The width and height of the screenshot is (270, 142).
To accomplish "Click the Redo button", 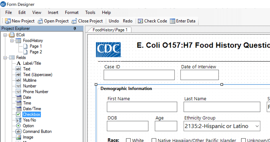I will (x=128, y=21).
